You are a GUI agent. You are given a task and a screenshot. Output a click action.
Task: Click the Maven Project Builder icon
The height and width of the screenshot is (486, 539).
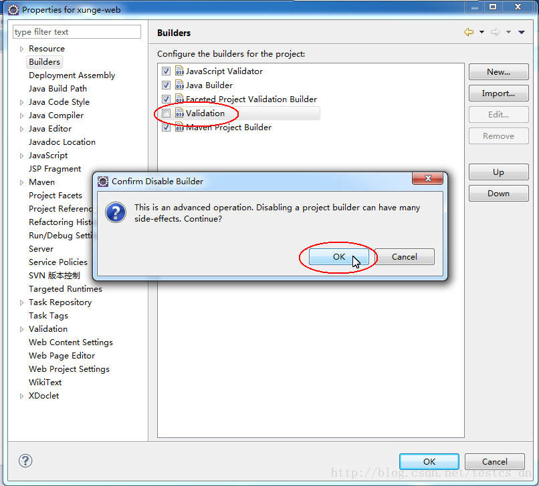pos(179,127)
